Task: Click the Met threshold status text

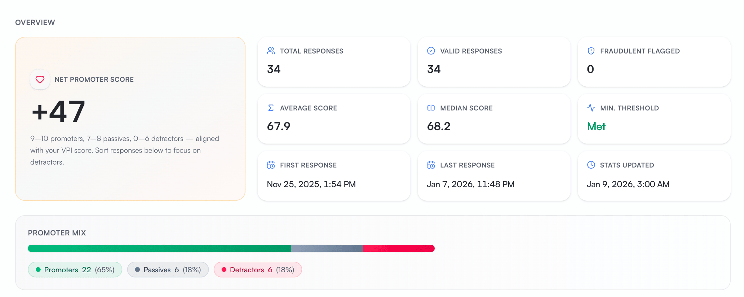Action: click(596, 126)
